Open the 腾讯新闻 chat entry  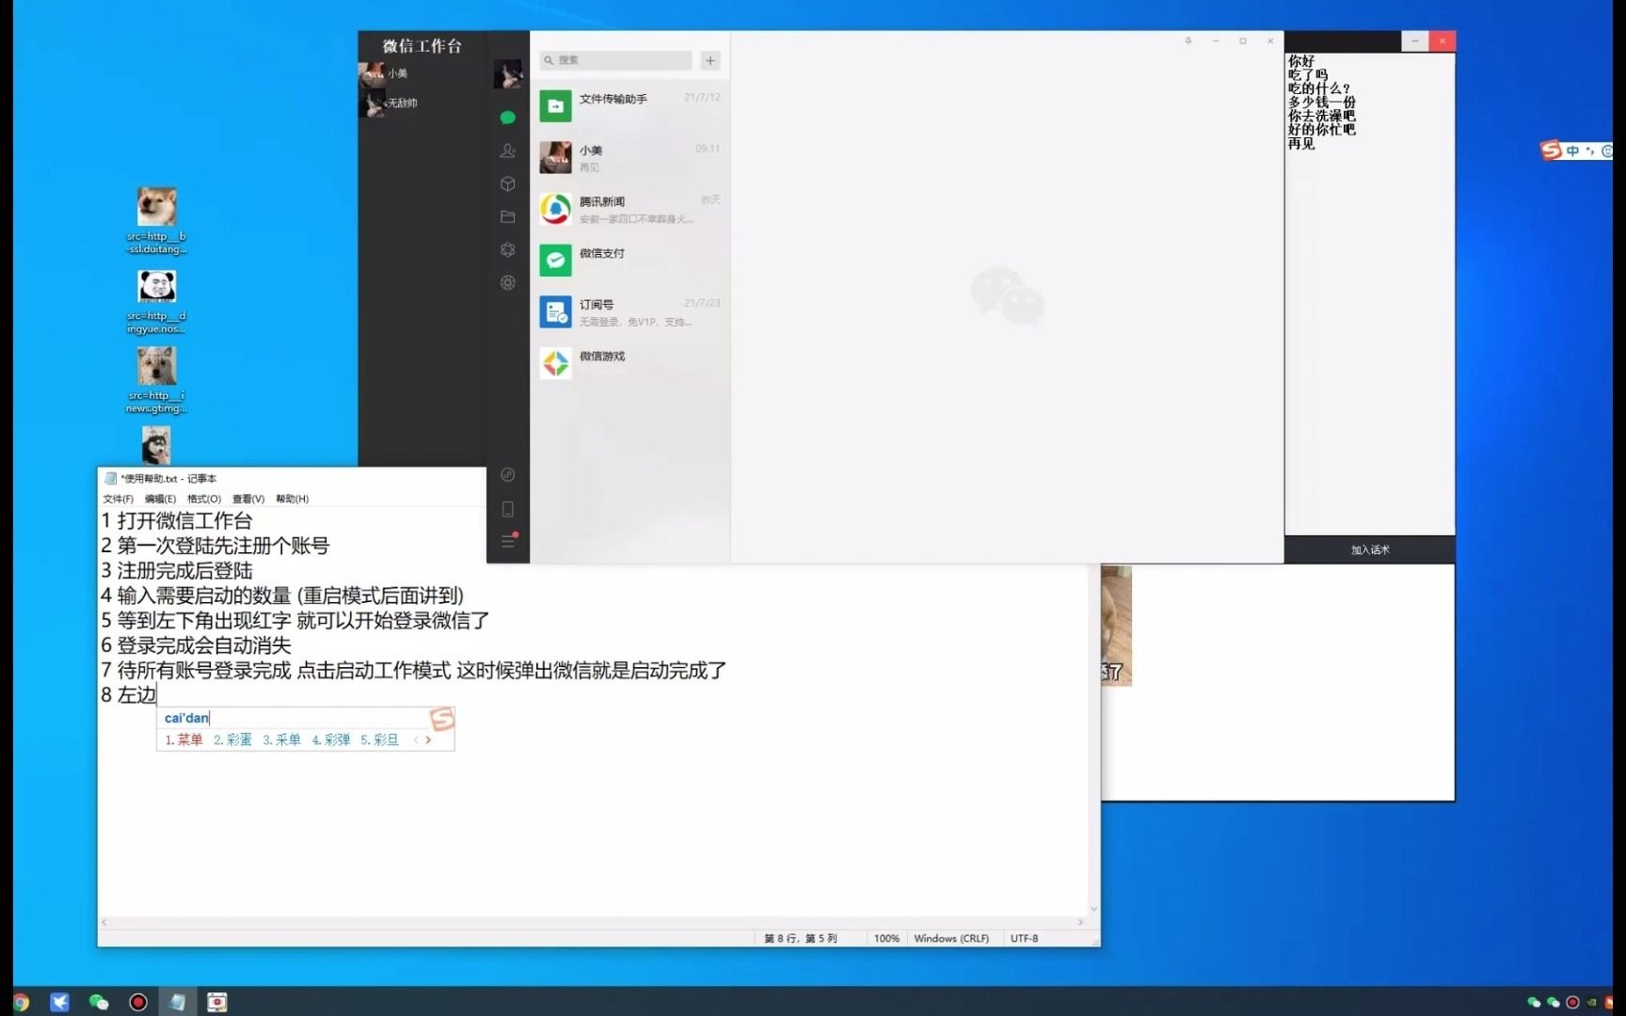click(x=630, y=209)
